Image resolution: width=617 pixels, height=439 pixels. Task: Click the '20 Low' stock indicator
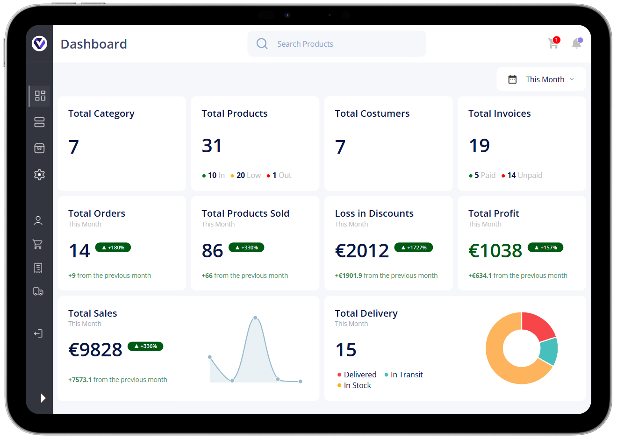(x=246, y=175)
